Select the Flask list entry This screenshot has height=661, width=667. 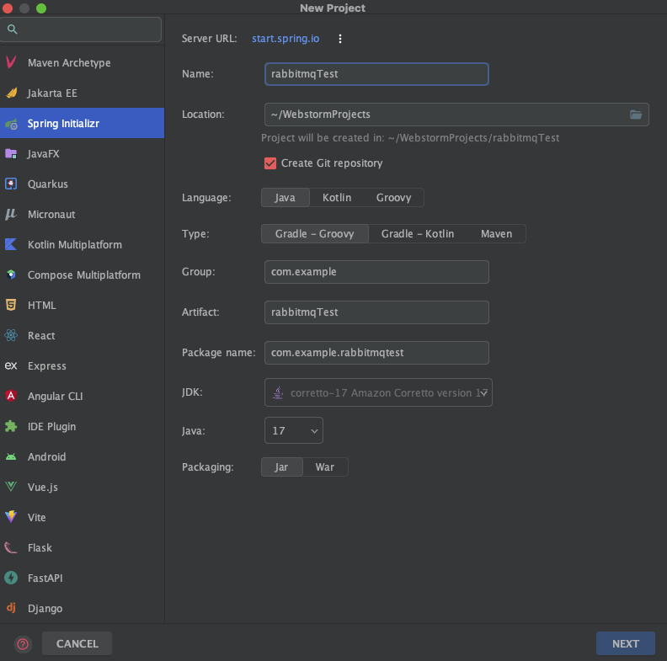tap(82, 547)
